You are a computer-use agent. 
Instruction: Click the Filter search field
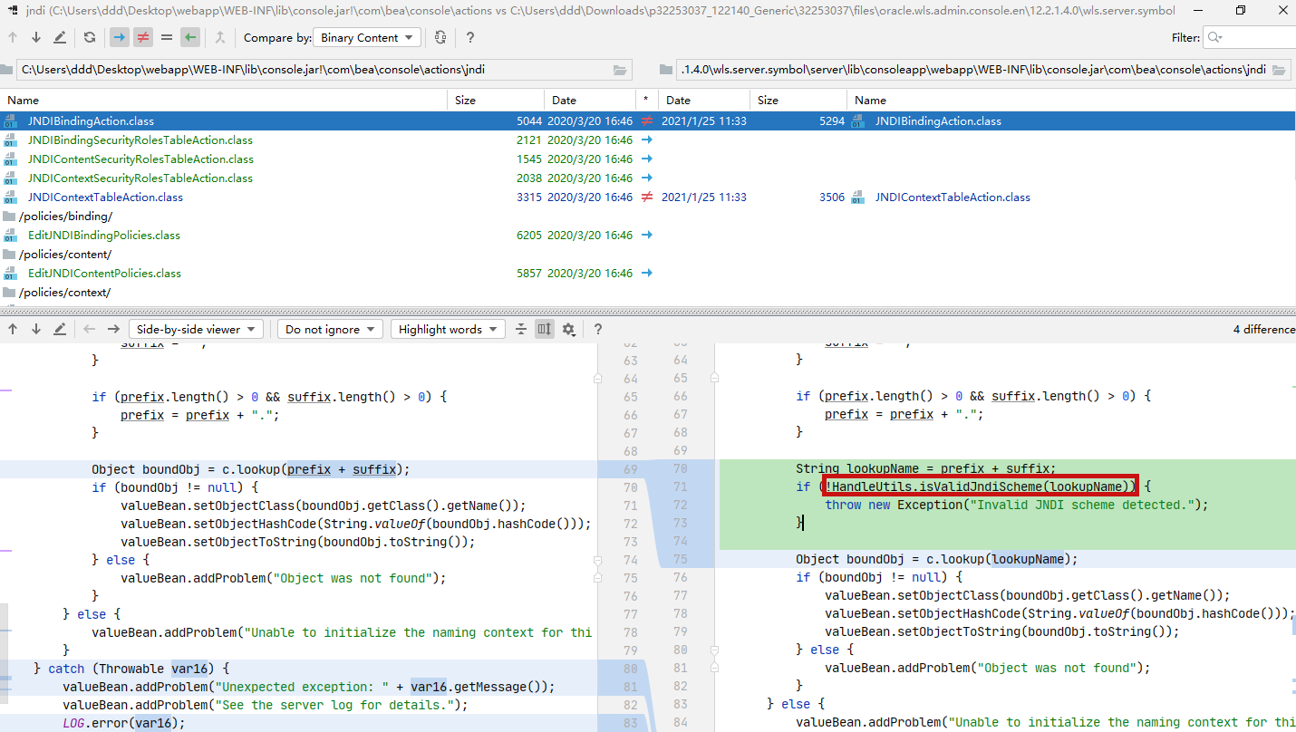(x=1249, y=37)
